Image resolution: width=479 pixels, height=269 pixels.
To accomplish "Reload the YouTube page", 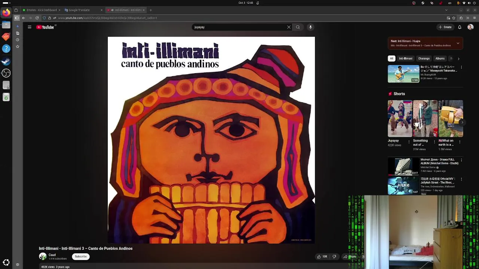I will tap(37, 18).
